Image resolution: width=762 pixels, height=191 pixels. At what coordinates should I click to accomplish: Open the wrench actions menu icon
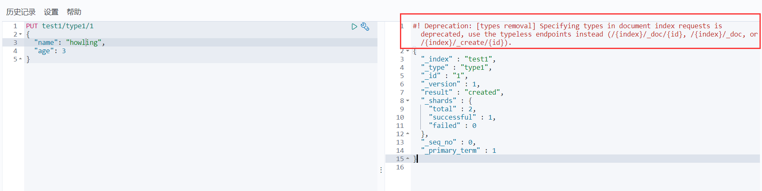(365, 27)
